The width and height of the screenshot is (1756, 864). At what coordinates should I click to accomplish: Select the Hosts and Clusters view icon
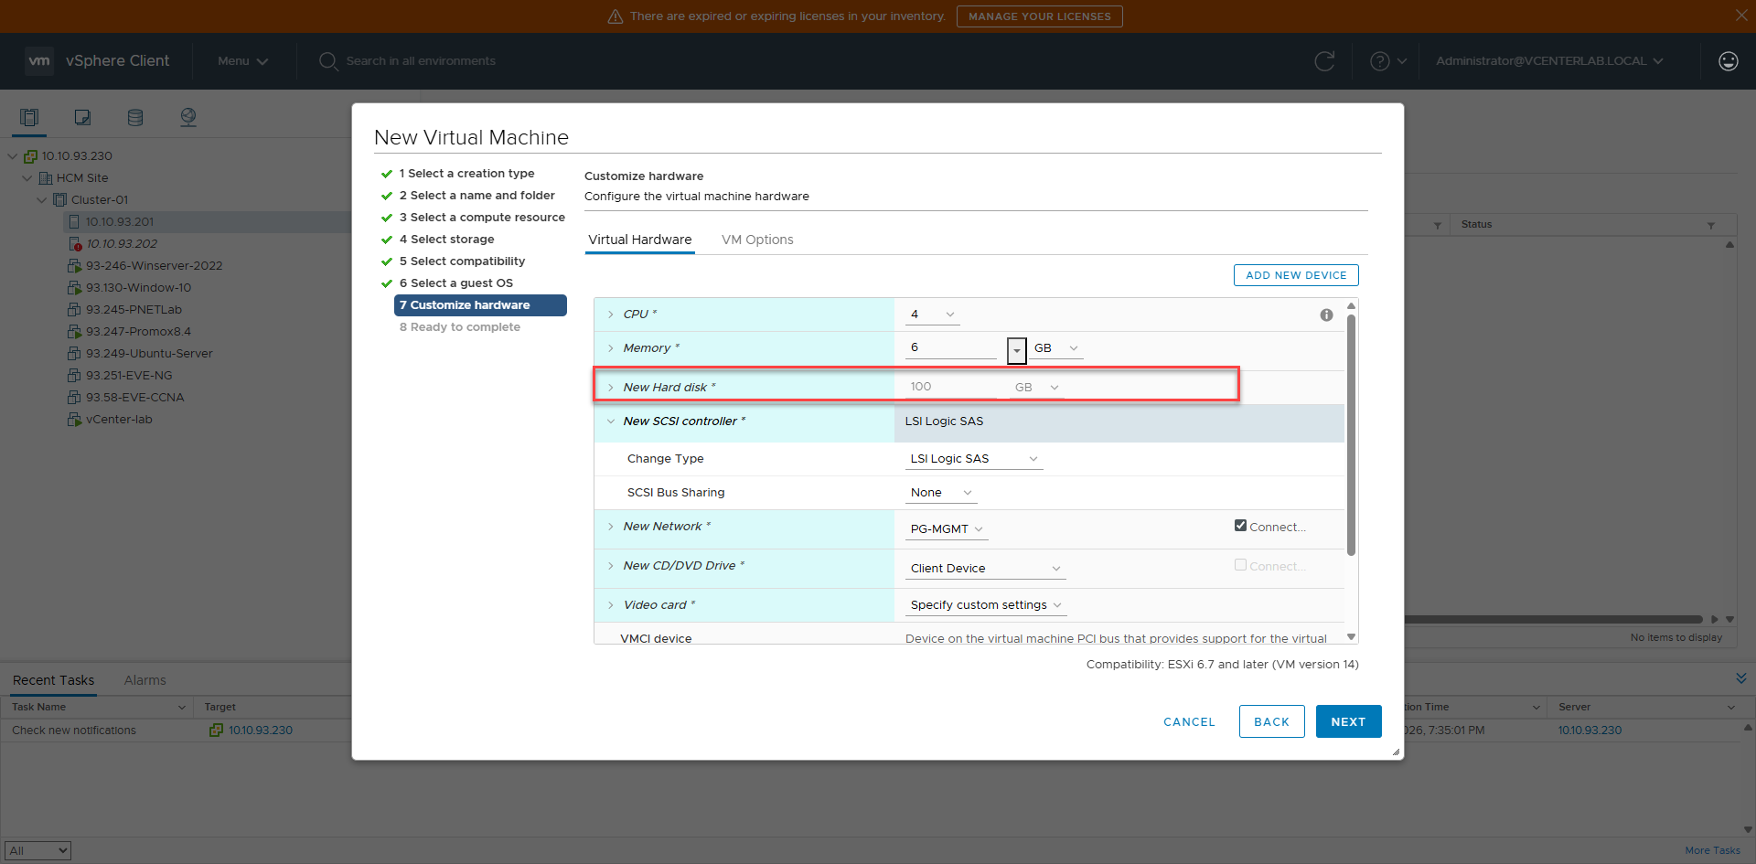tap(29, 117)
